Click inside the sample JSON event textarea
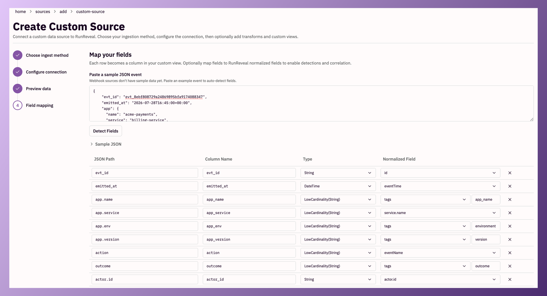This screenshot has height=296, width=547. click(311, 103)
